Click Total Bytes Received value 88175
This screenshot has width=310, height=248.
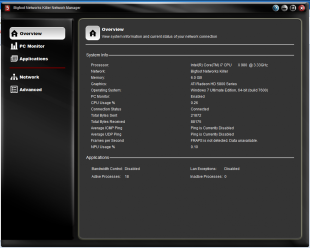pos(195,122)
